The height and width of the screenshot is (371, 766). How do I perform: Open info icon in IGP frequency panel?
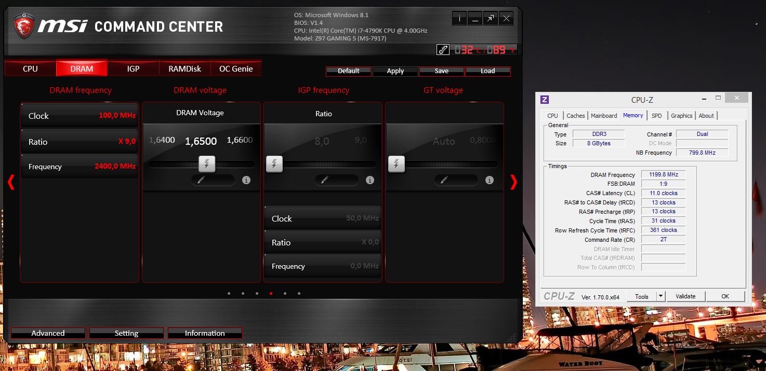pyautogui.click(x=370, y=180)
